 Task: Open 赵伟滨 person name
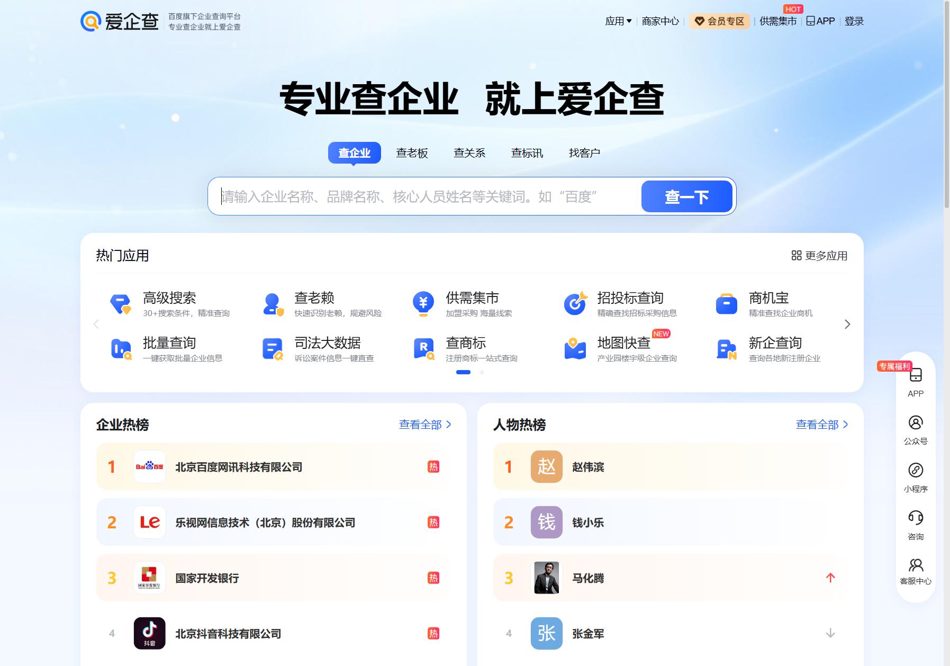(x=588, y=467)
